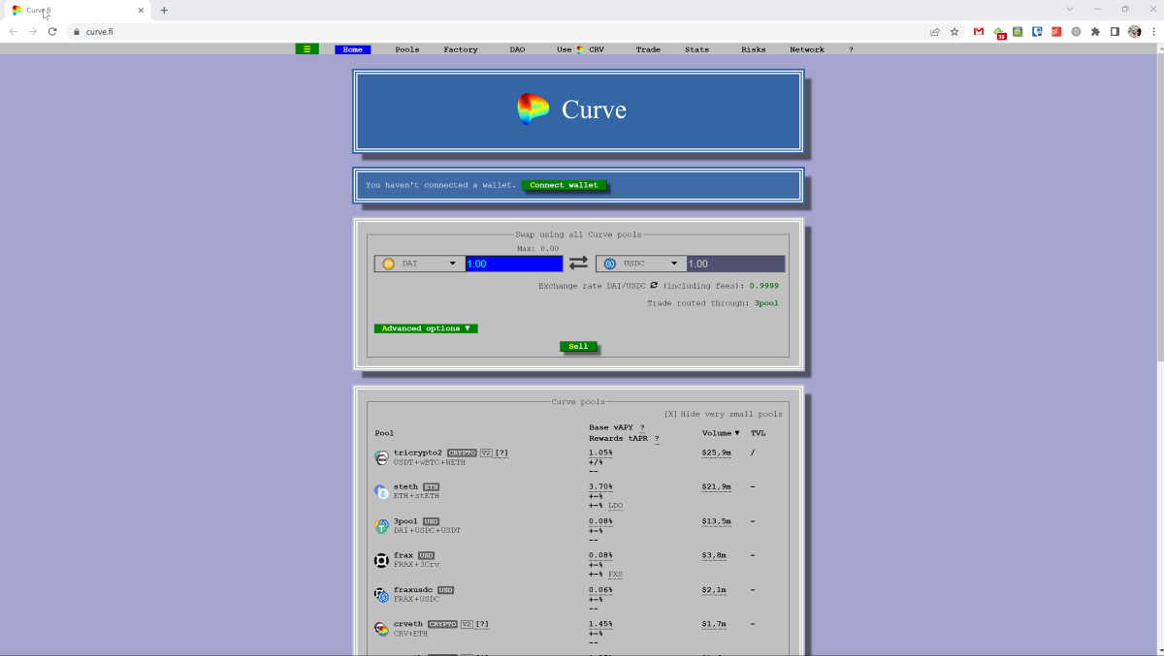Open Chrome three-dot menu
Screen dimensions: 1164x656
click(1152, 31)
